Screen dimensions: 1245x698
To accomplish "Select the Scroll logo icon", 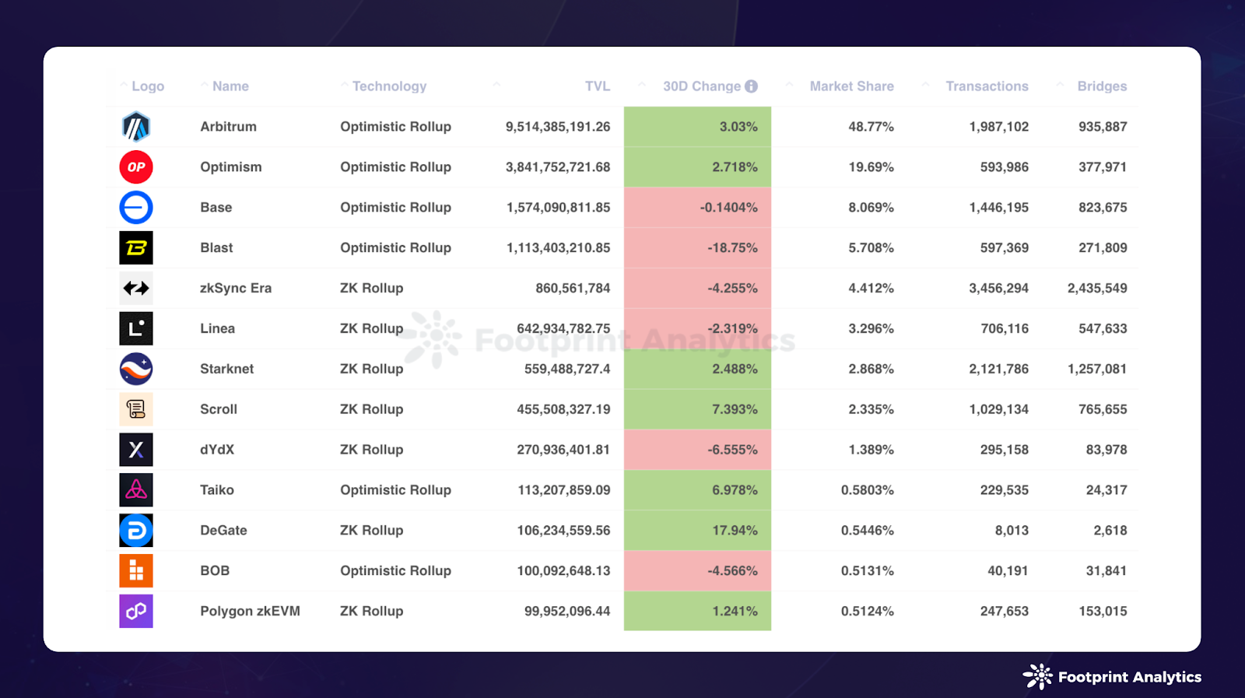I will click(136, 409).
